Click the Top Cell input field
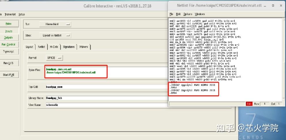The height and width of the screenshot is (140, 286). tap(107, 87)
